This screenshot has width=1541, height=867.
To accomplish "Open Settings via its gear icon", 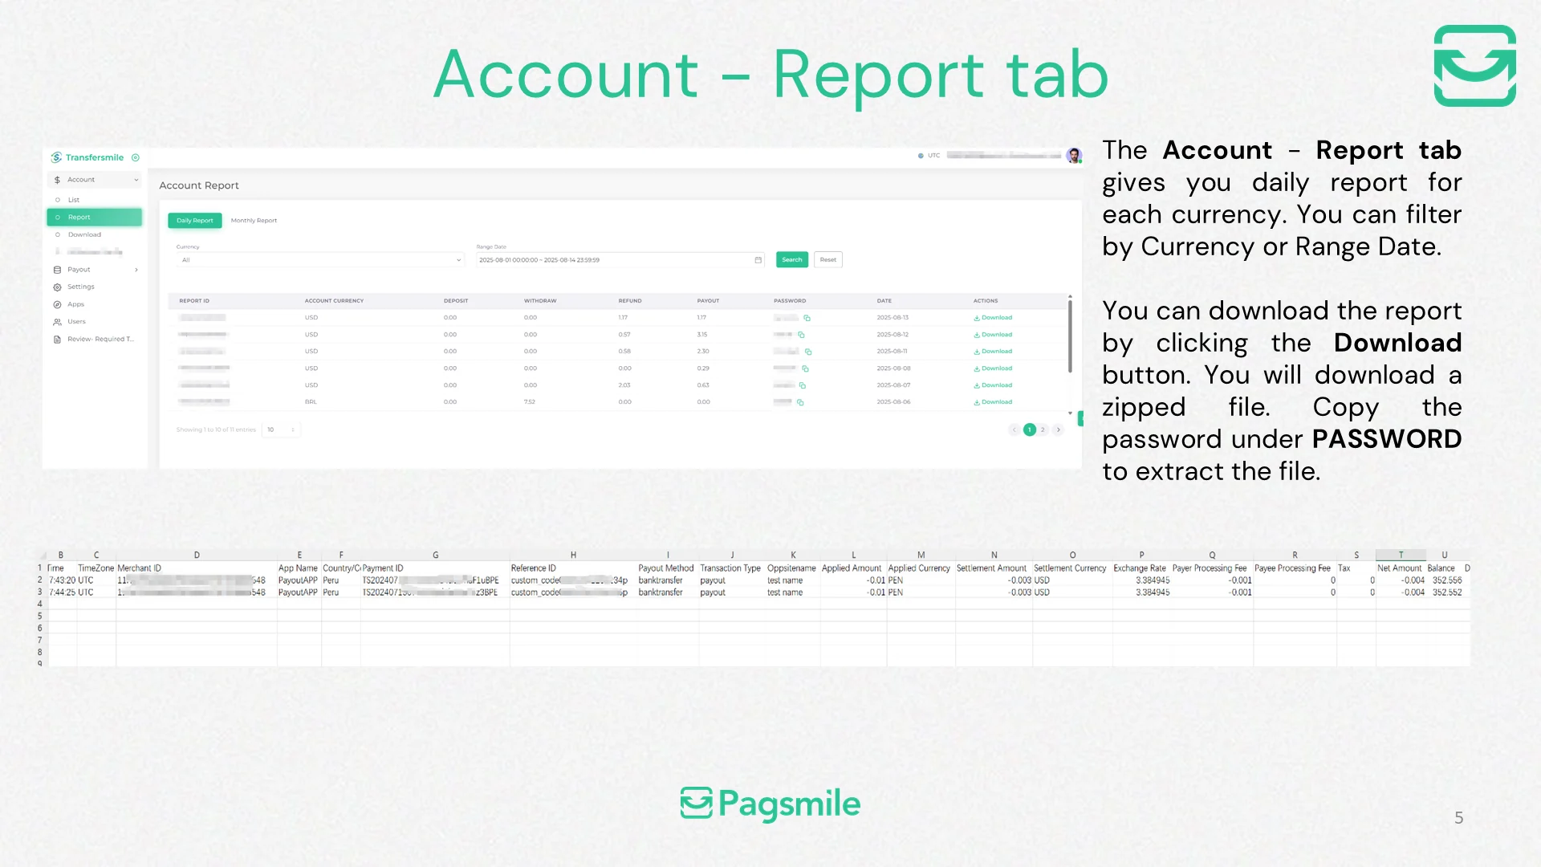I will 57,287.
